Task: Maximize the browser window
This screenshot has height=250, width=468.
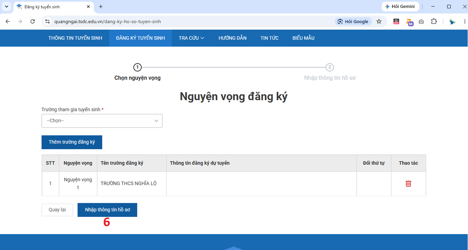Action: [x=449, y=7]
